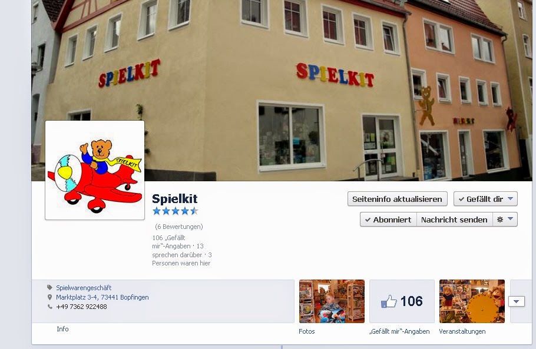Open Marktplatz 3-4, 73441 Bopfingen address link

coord(102,297)
